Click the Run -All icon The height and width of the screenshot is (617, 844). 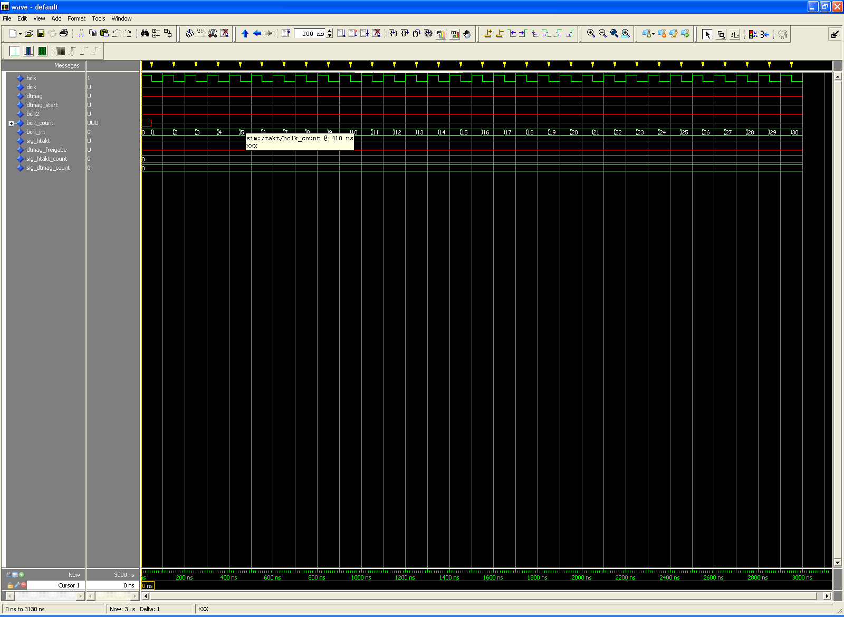[365, 33]
